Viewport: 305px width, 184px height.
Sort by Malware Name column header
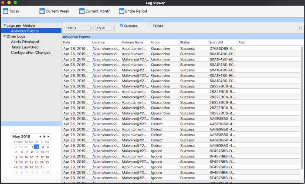[136, 42]
